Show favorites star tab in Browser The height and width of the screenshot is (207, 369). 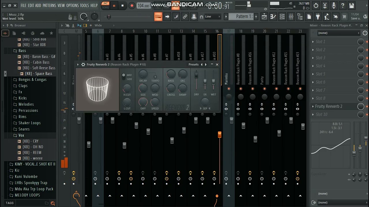[x=51, y=33]
